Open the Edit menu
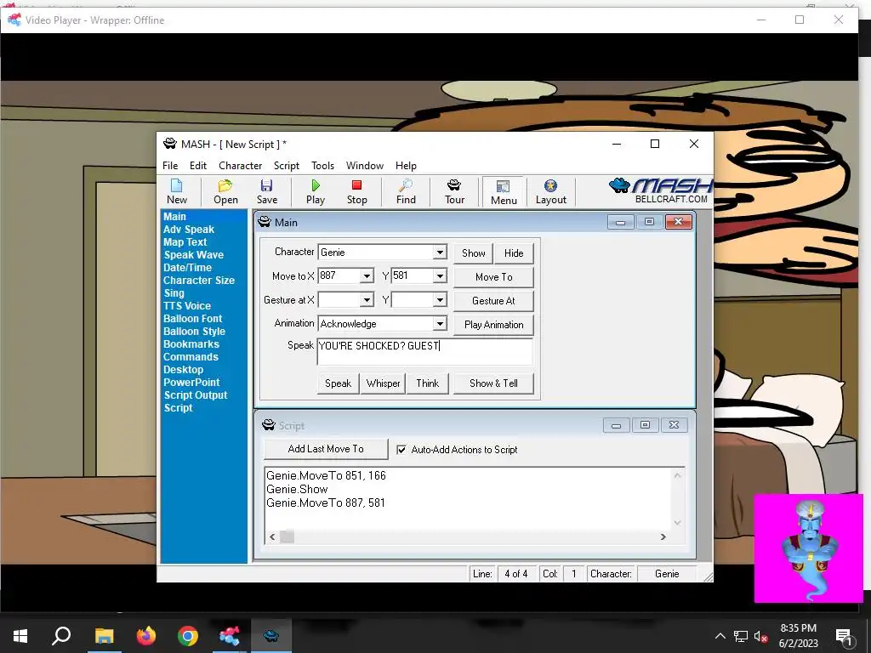Viewport: 871px width, 653px height. (197, 166)
